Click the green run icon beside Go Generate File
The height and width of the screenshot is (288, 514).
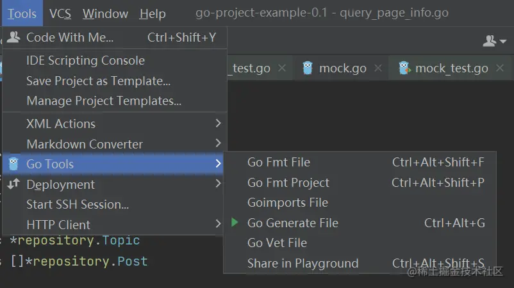tap(235, 223)
